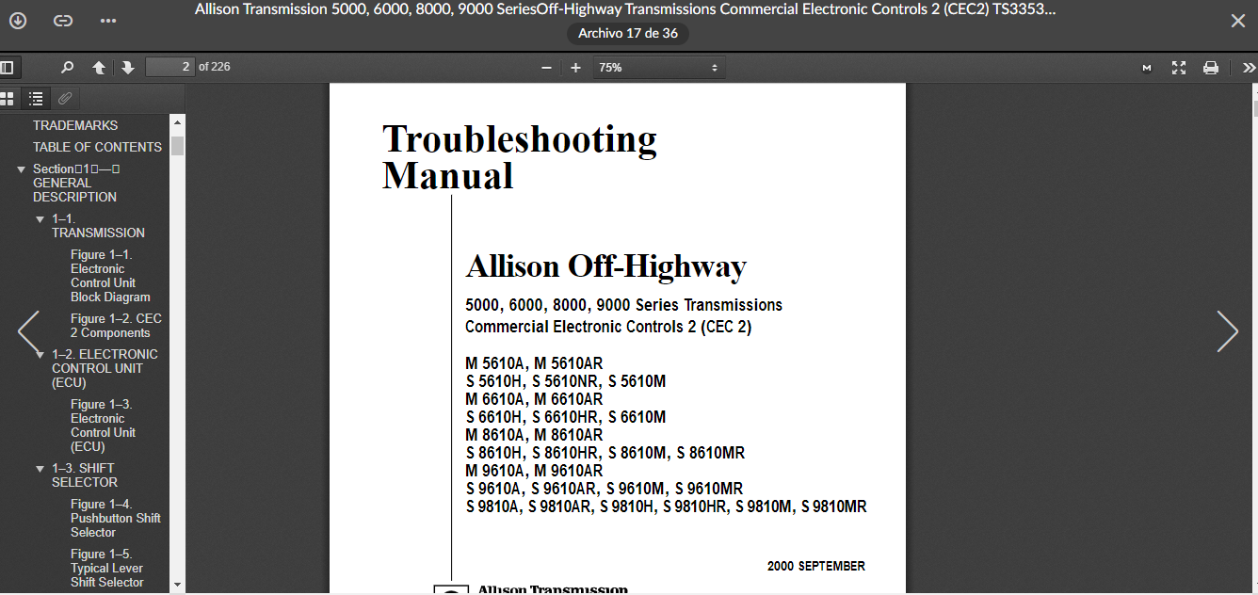This screenshot has height=595, width=1258.
Task: Open the find-in-document search tool
Action: [x=67, y=68]
